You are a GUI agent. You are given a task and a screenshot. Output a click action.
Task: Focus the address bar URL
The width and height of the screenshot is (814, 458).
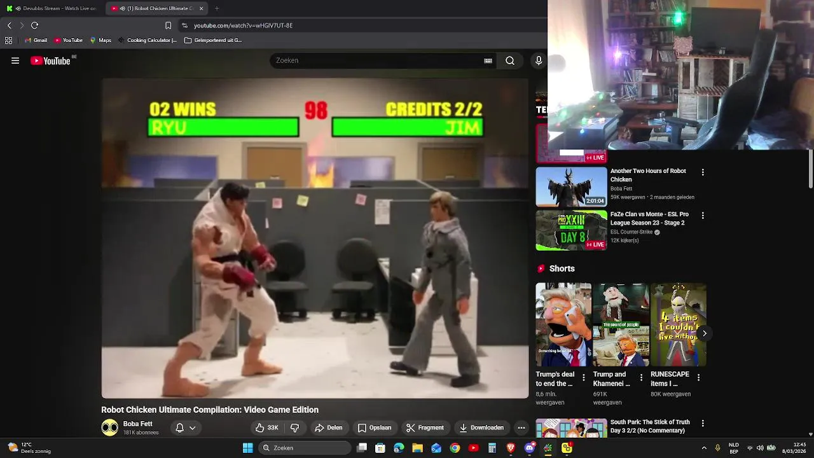[x=243, y=25]
